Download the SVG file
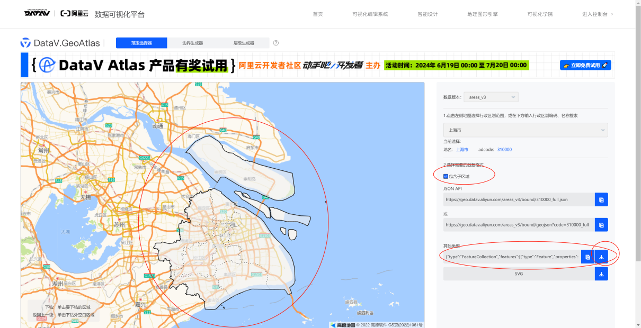This screenshot has width=641, height=328. point(601,274)
